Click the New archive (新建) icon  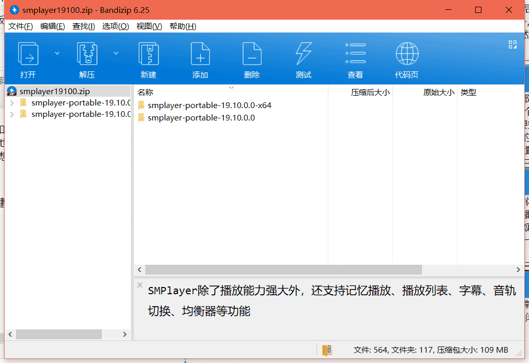click(x=148, y=54)
